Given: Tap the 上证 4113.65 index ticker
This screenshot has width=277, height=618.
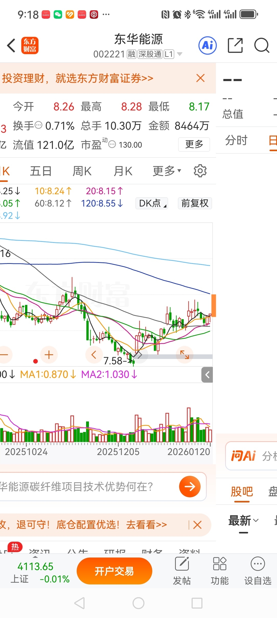Looking at the screenshot, I should [40, 573].
